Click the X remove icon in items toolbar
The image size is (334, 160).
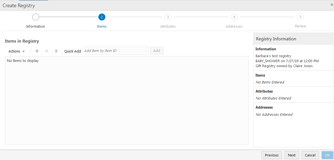point(47,51)
